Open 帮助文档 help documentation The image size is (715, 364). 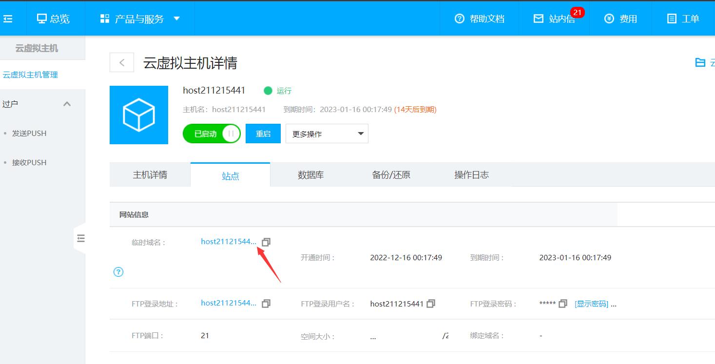coord(480,19)
